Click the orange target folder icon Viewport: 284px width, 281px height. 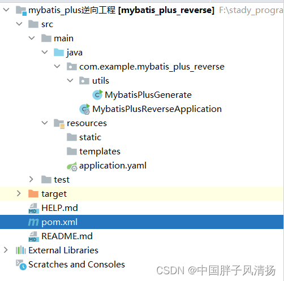tap(33, 194)
